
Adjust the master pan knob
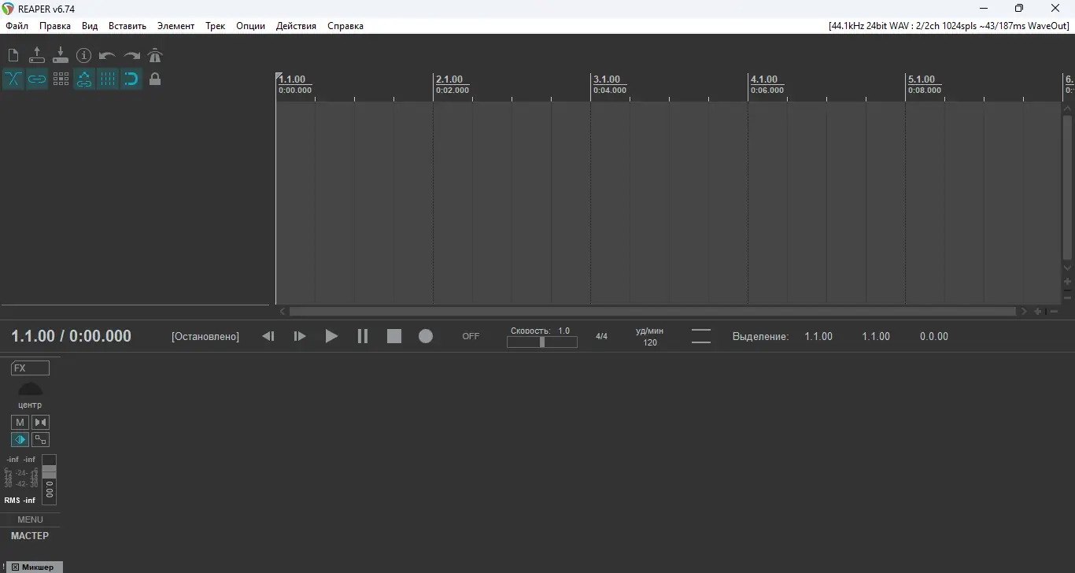click(30, 389)
